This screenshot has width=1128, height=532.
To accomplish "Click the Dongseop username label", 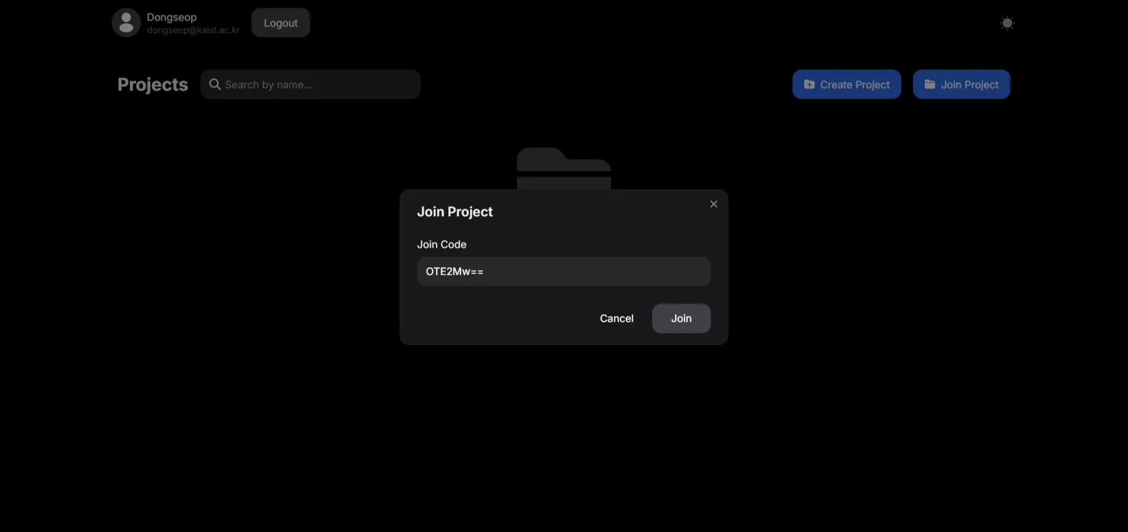I will (172, 16).
